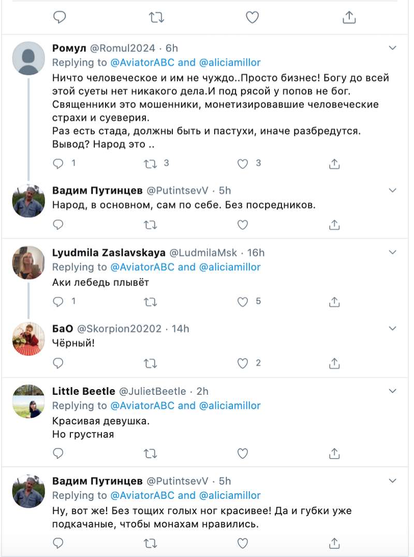Open the options chevron on Ромул's tweet
The image size is (414, 557).
pyautogui.click(x=392, y=48)
